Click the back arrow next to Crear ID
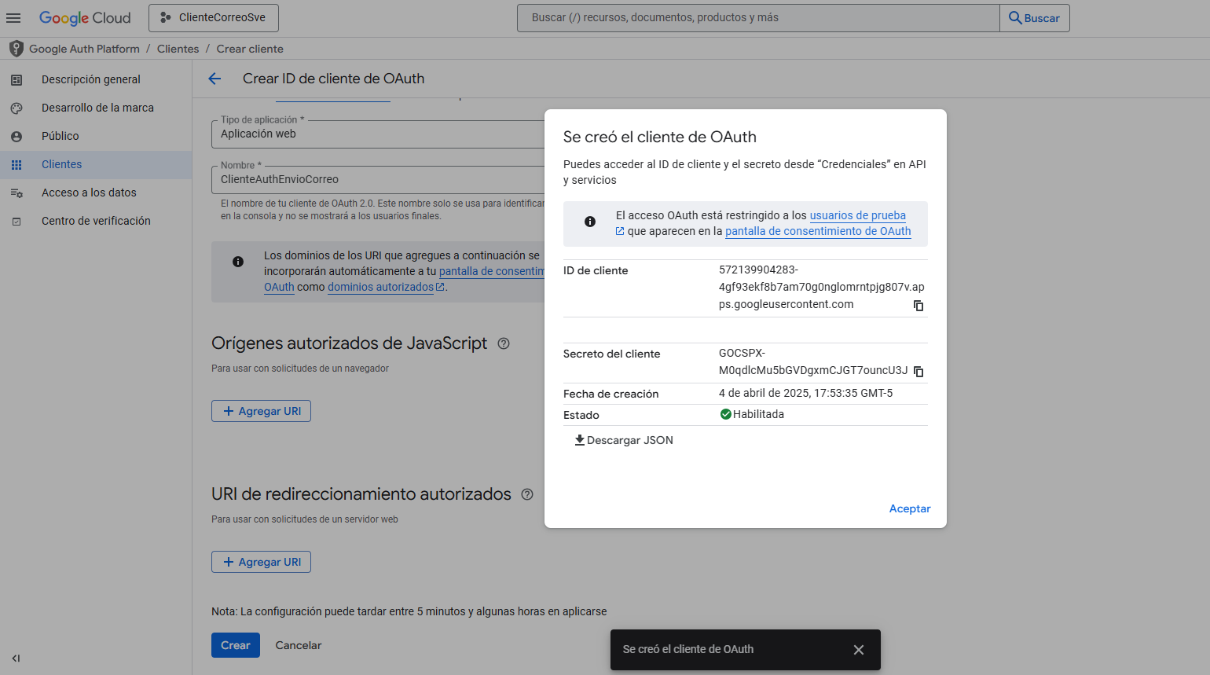 (214, 79)
